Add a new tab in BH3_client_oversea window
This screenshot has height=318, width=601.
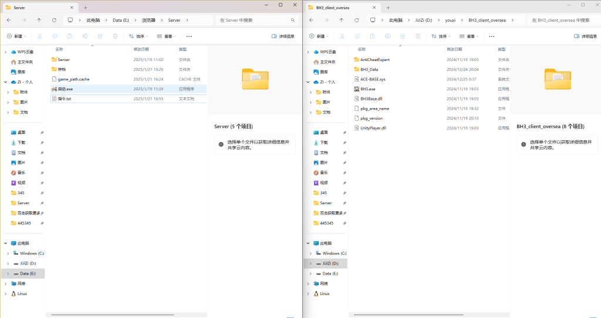[388, 7]
